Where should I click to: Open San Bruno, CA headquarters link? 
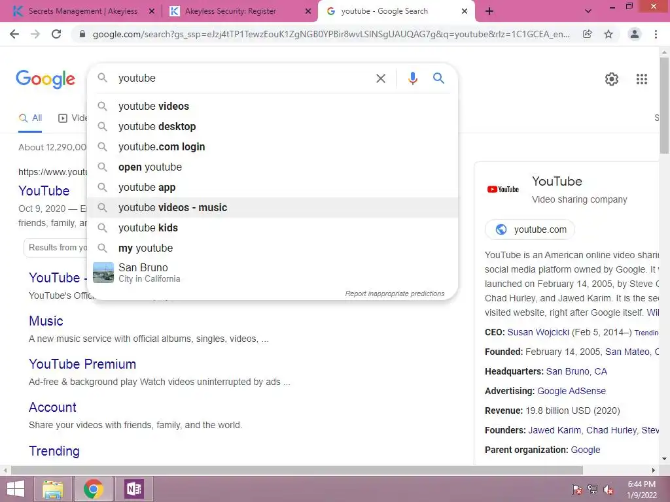[x=576, y=372]
